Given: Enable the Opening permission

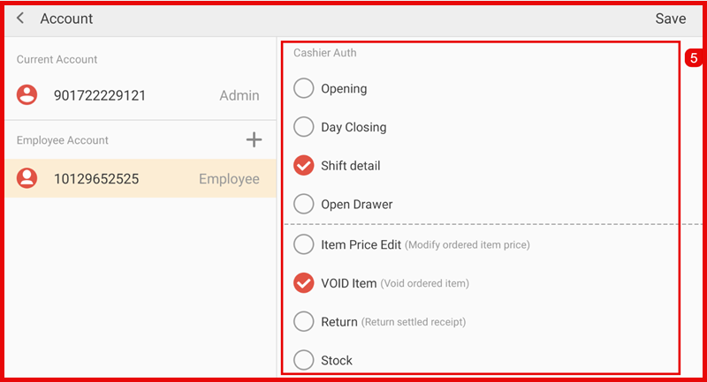Looking at the screenshot, I should pos(304,88).
